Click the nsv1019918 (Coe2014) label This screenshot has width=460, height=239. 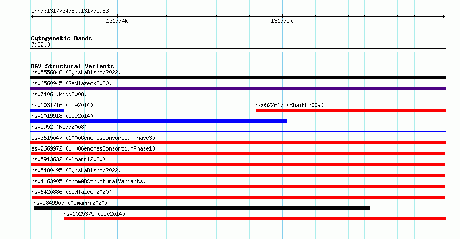(x=62, y=116)
